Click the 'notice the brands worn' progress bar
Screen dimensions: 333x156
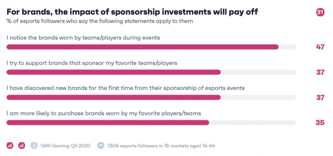pyautogui.click(x=151, y=47)
